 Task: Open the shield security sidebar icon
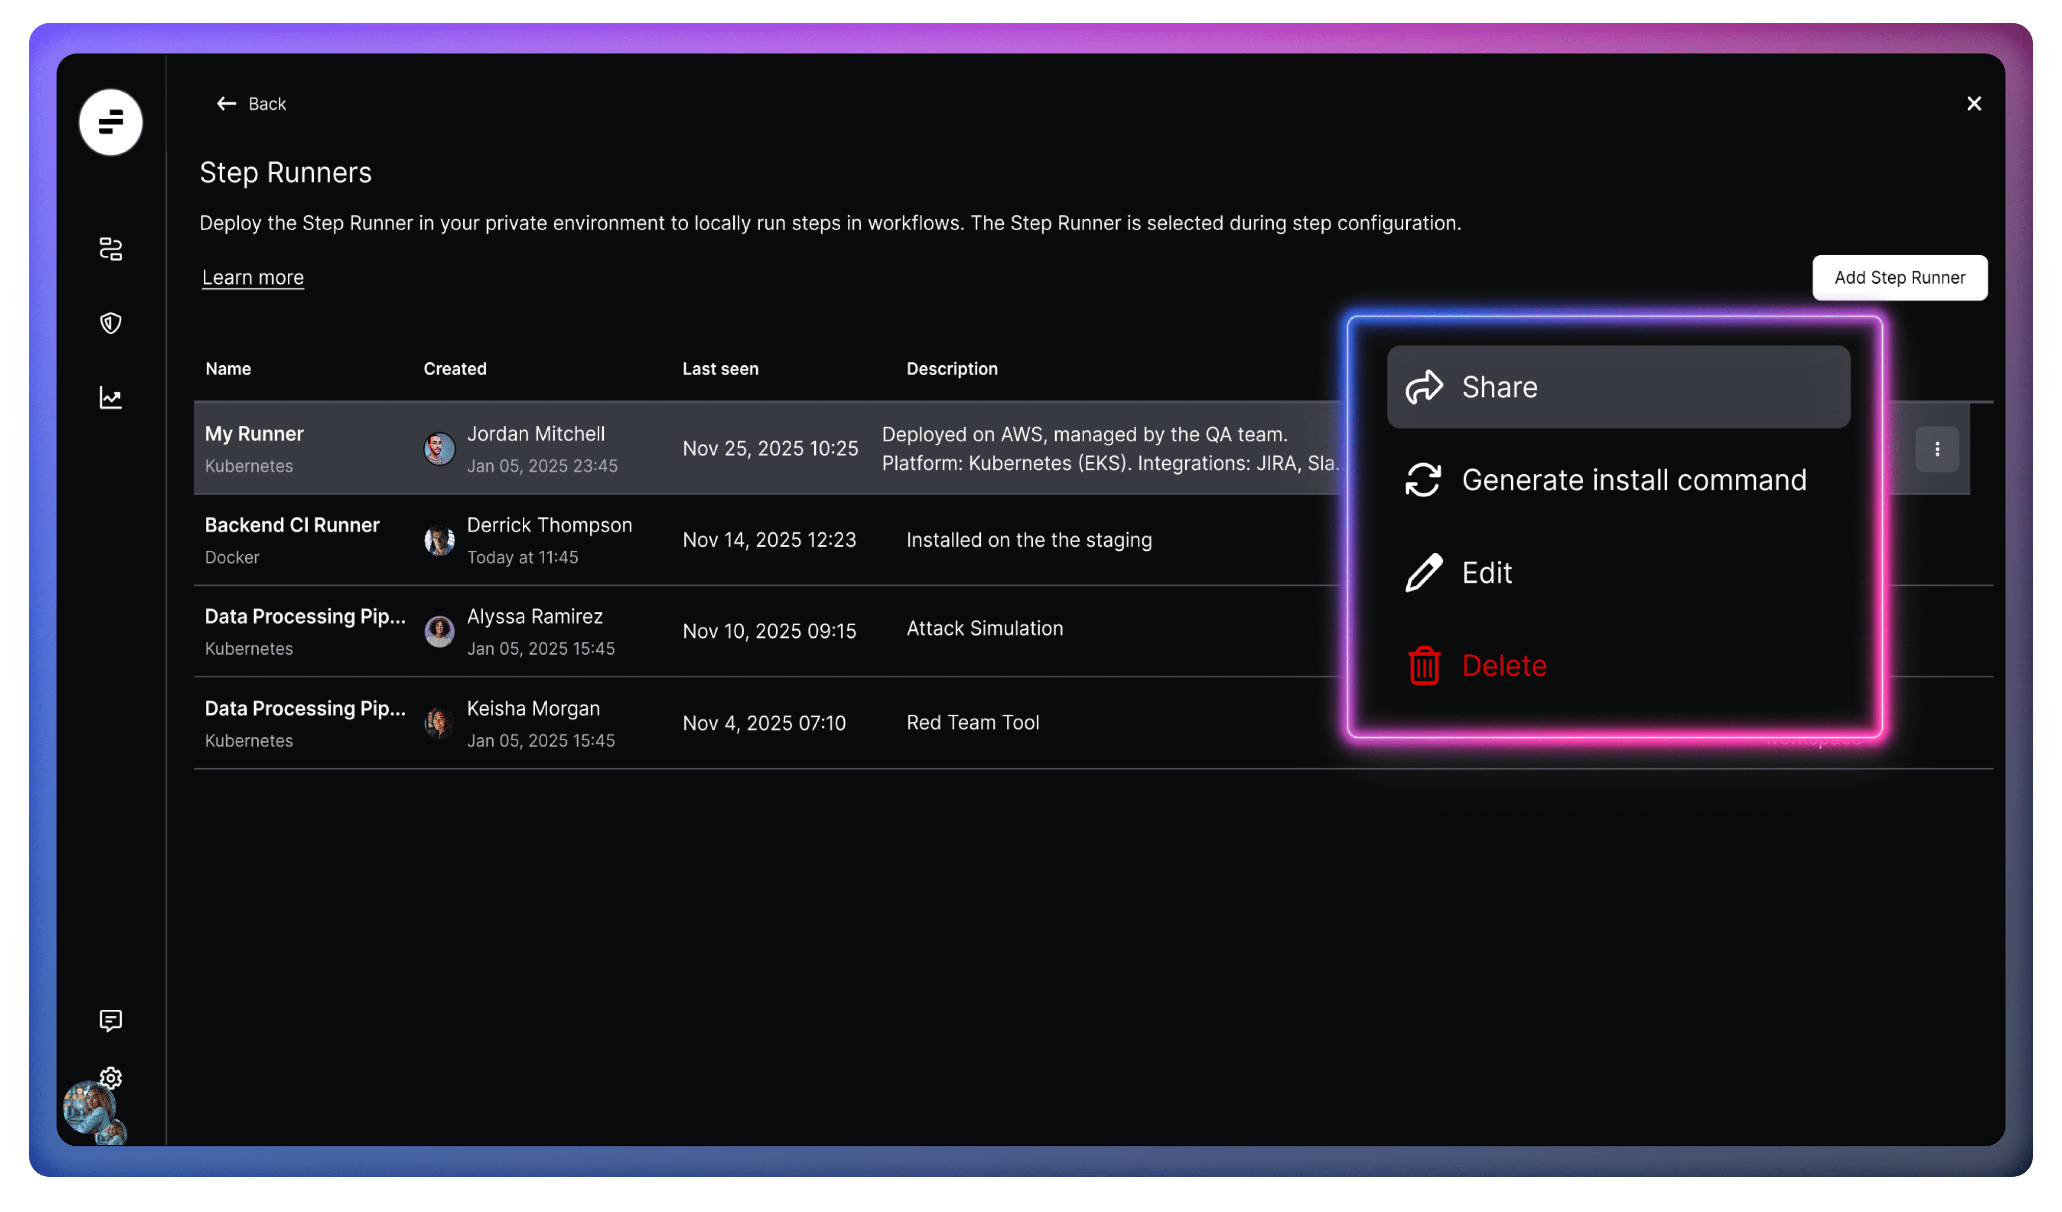coord(111,324)
